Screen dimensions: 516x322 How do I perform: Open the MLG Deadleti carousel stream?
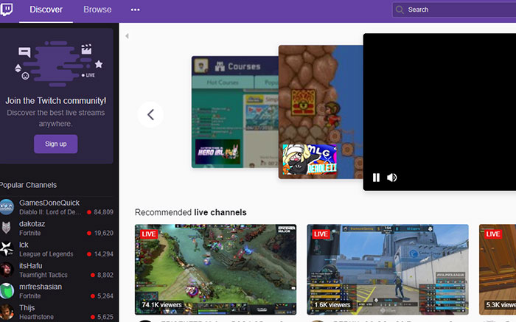click(x=321, y=112)
